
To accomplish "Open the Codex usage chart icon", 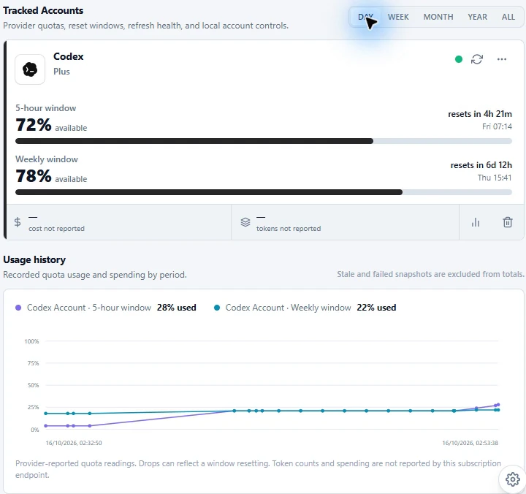I will click(x=476, y=222).
